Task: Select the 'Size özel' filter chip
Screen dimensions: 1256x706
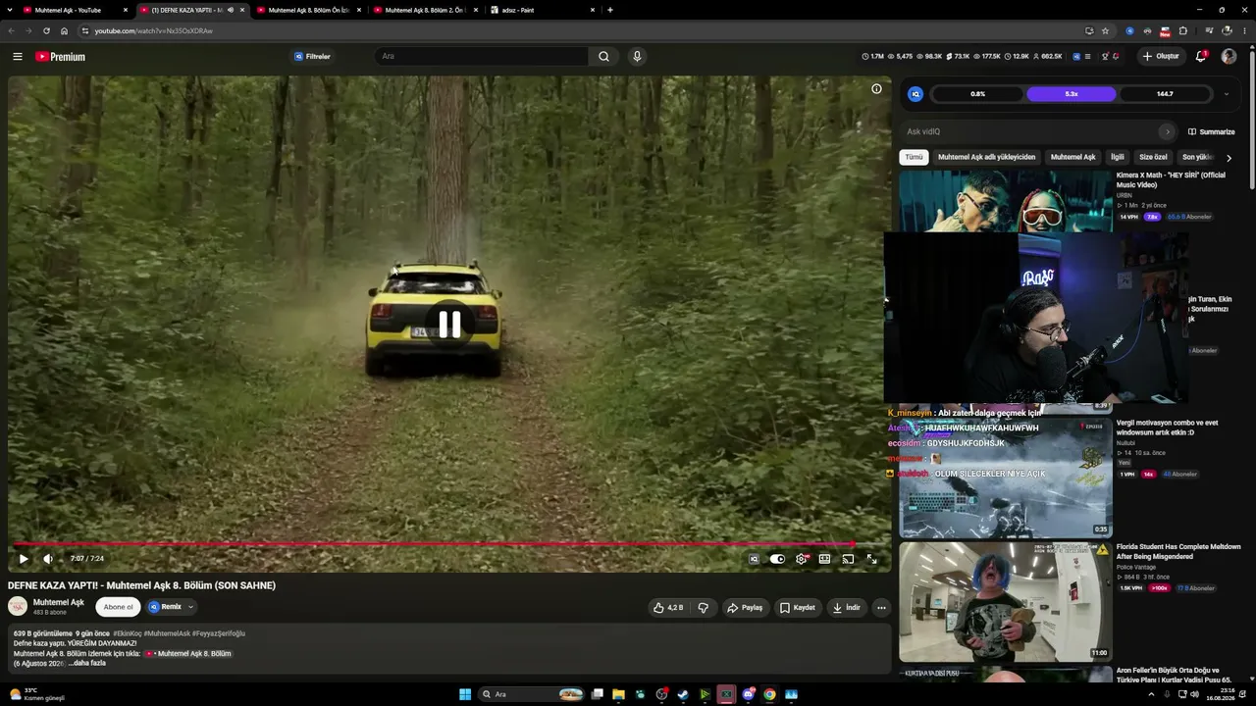Action: coord(1153,157)
